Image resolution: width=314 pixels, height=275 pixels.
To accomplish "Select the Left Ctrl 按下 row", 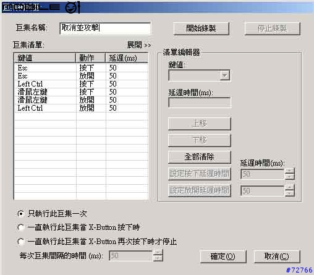I will [82, 84].
